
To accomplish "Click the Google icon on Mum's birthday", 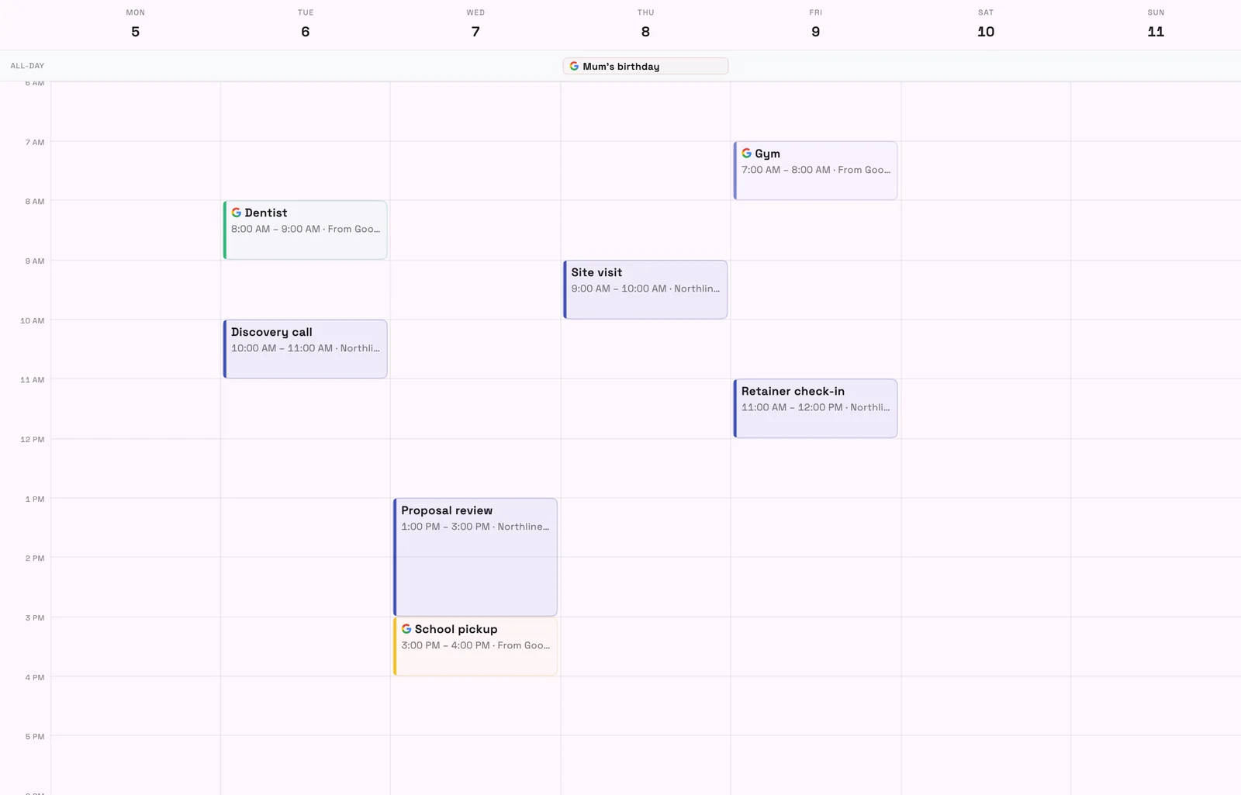I will pyautogui.click(x=574, y=66).
